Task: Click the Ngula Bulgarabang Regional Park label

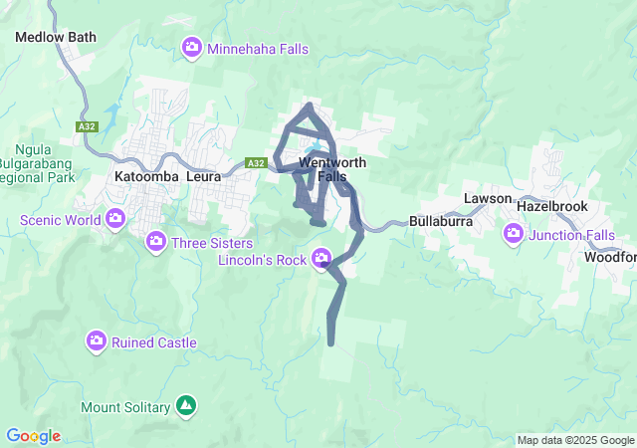Action: (x=38, y=164)
